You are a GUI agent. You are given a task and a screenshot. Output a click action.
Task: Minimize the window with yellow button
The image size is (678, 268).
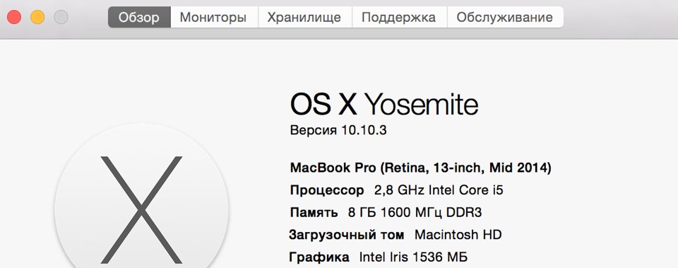point(37,17)
